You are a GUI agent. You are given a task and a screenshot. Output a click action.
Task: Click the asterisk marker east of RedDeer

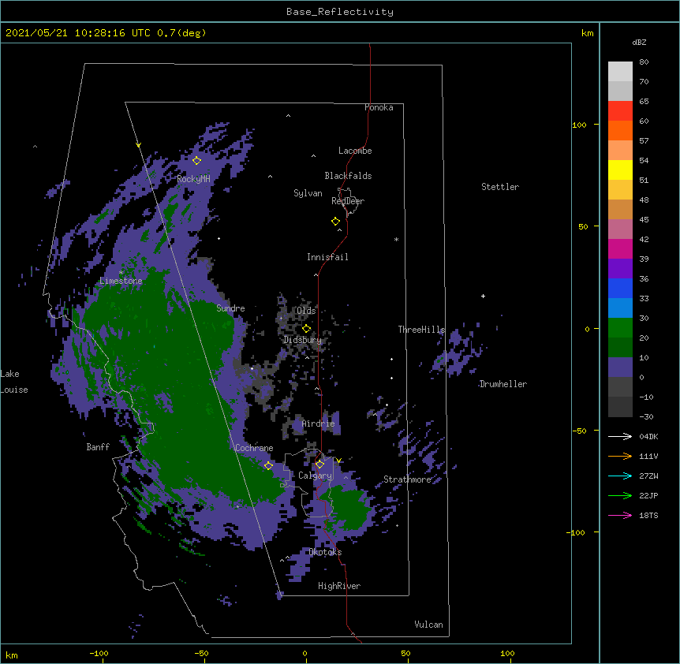(396, 239)
